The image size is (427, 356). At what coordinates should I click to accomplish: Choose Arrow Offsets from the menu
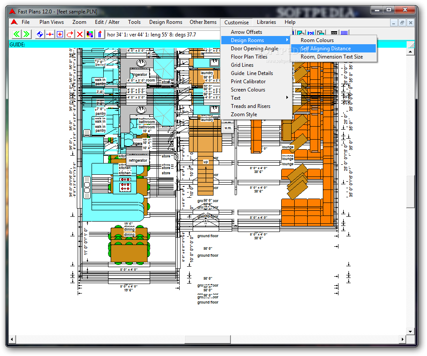tap(256, 32)
